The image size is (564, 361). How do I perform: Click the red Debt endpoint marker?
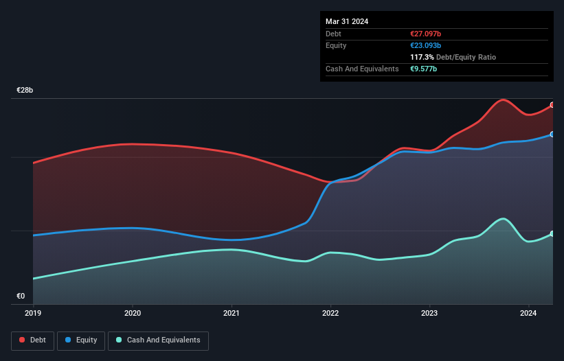[552, 105]
